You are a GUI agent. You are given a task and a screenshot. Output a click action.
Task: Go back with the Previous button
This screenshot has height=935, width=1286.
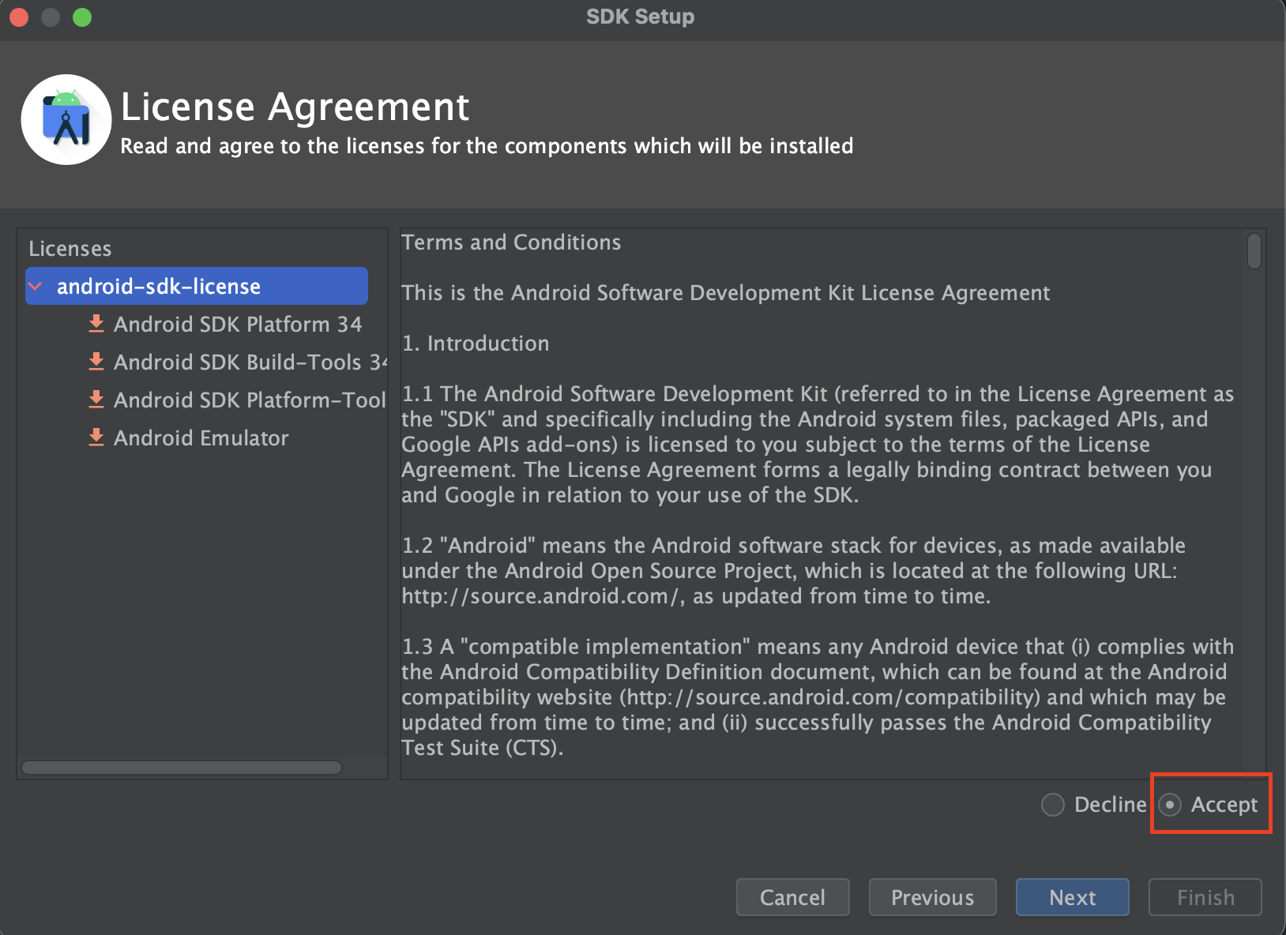tap(933, 897)
